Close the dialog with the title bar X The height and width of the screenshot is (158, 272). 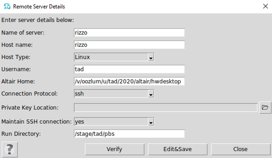point(265,6)
